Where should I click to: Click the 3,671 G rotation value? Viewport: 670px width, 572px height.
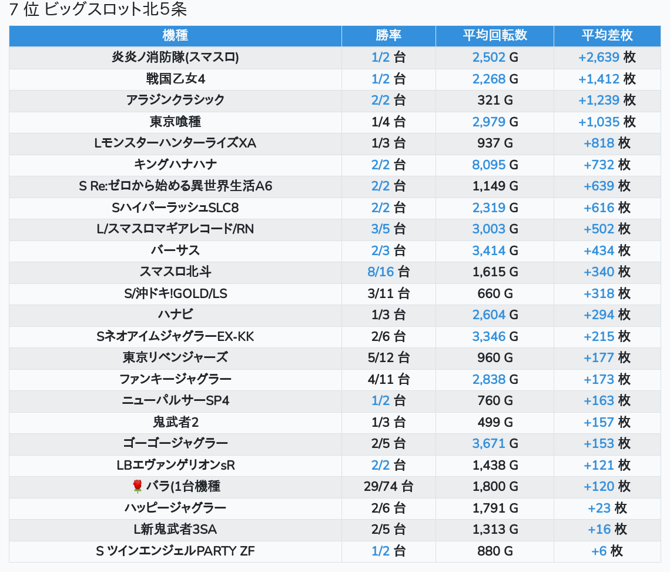[489, 443]
